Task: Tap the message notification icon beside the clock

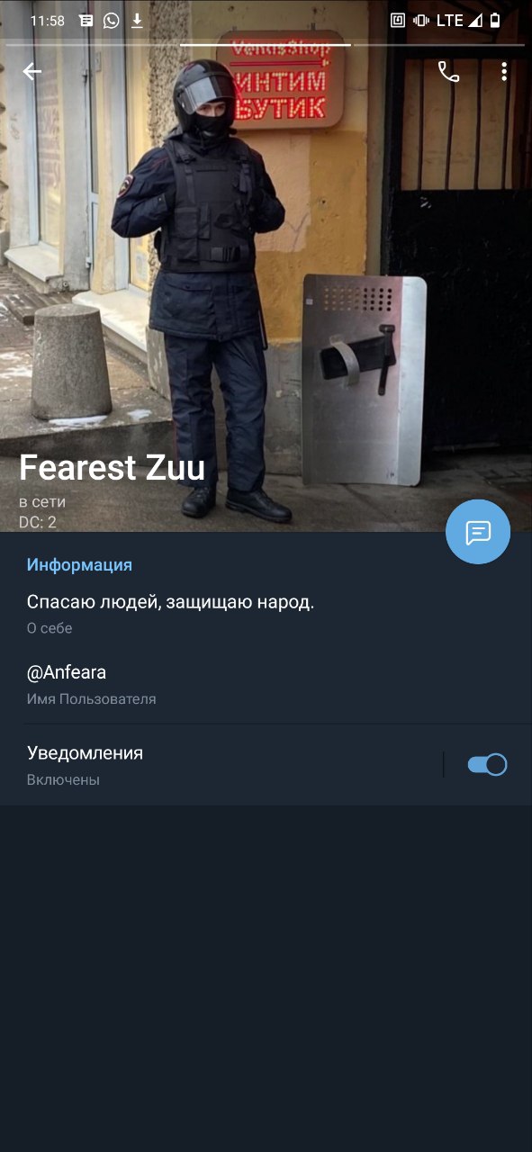Action: click(x=86, y=21)
